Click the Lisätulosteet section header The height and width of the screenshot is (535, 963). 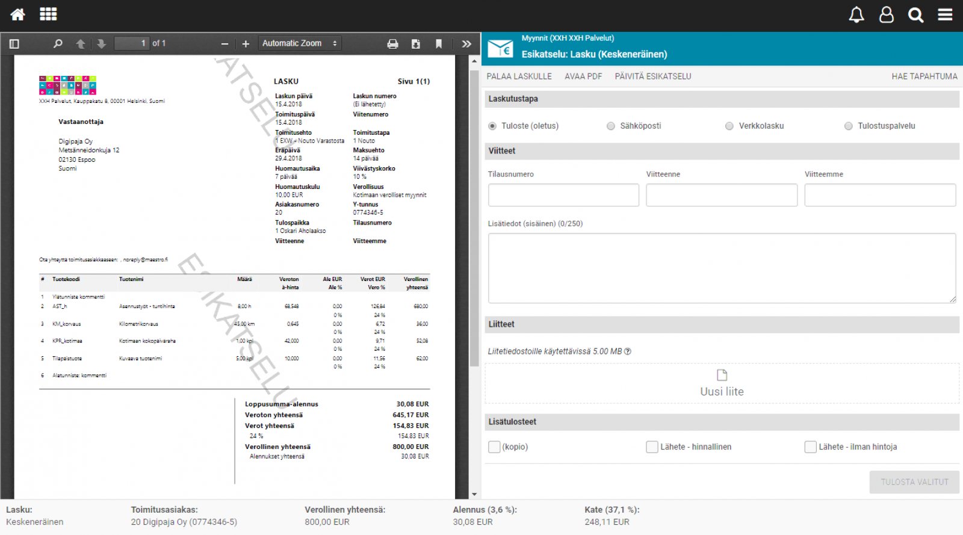[722, 422]
